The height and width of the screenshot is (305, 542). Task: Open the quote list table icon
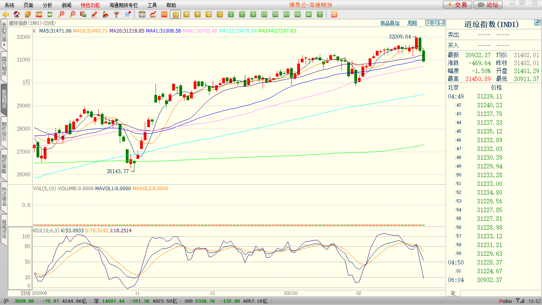tap(142, 14)
